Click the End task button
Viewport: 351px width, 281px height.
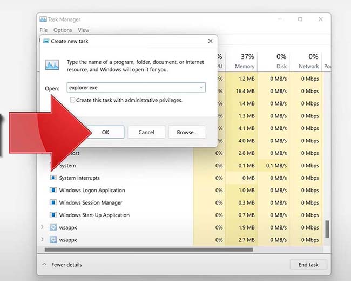(x=308, y=265)
